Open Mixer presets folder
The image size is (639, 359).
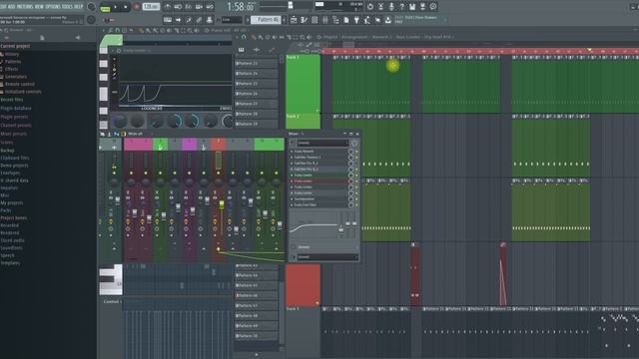tap(13, 134)
